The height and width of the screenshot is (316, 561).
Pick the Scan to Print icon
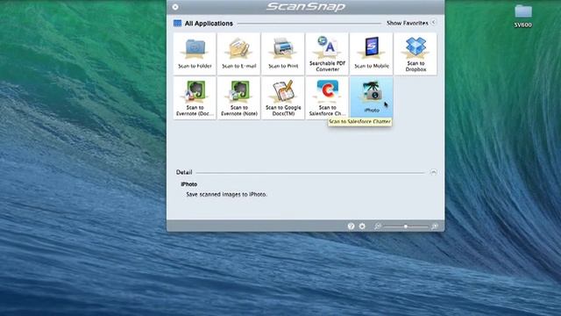[282, 54]
